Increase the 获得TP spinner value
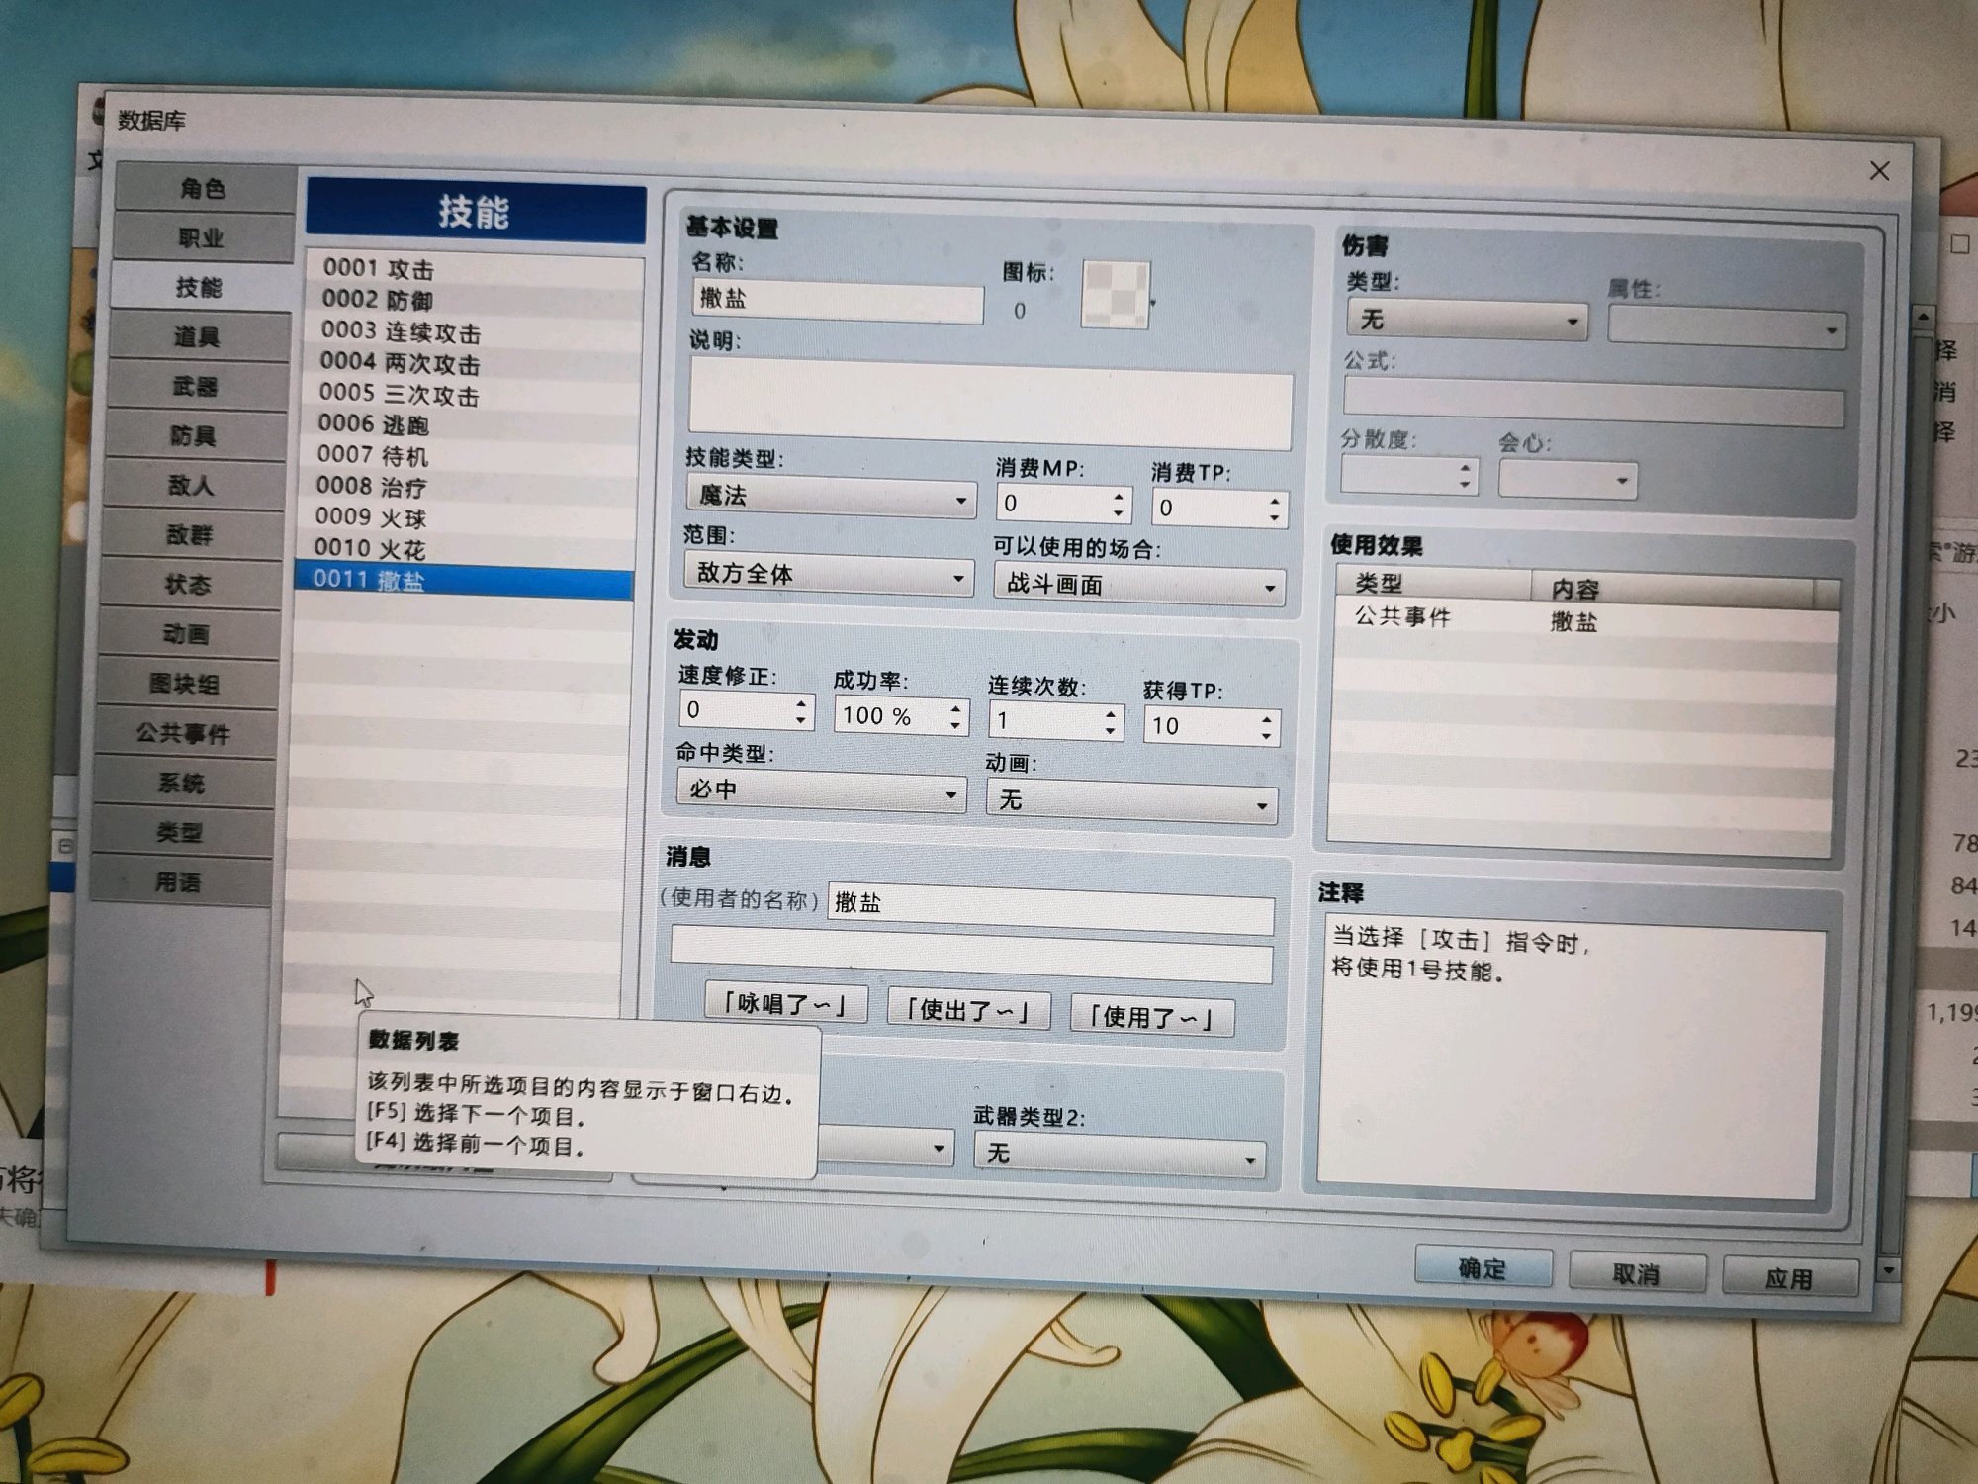 click(x=1266, y=718)
